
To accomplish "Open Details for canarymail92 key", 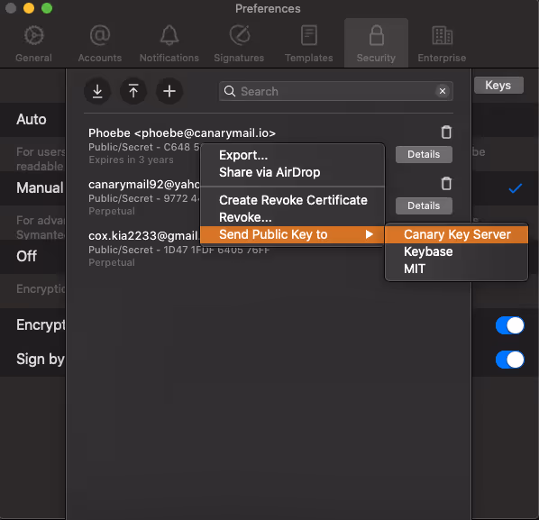I will click(424, 205).
